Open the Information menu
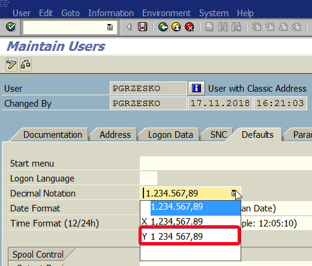 [111, 13]
